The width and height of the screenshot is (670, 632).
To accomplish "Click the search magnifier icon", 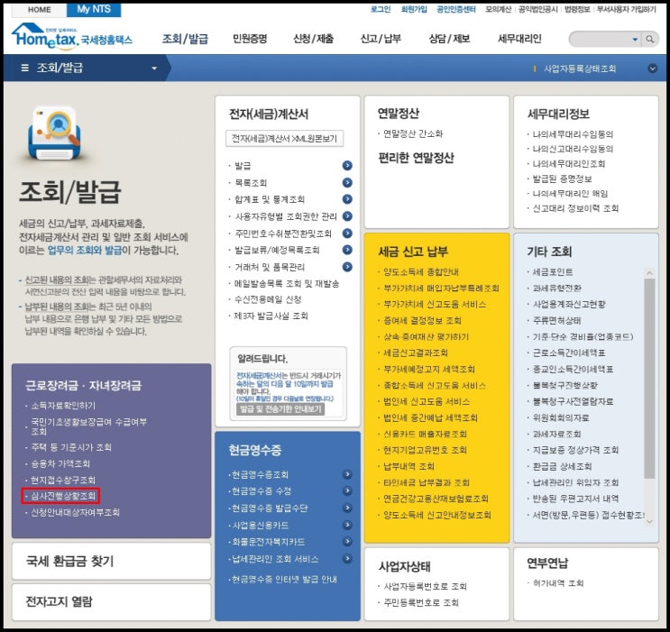I will coord(649,40).
